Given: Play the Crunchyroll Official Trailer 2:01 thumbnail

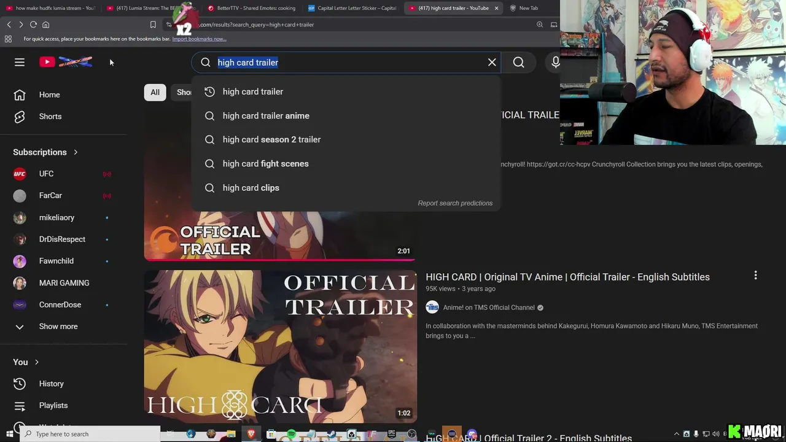Looking at the screenshot, I should point(280,236).
